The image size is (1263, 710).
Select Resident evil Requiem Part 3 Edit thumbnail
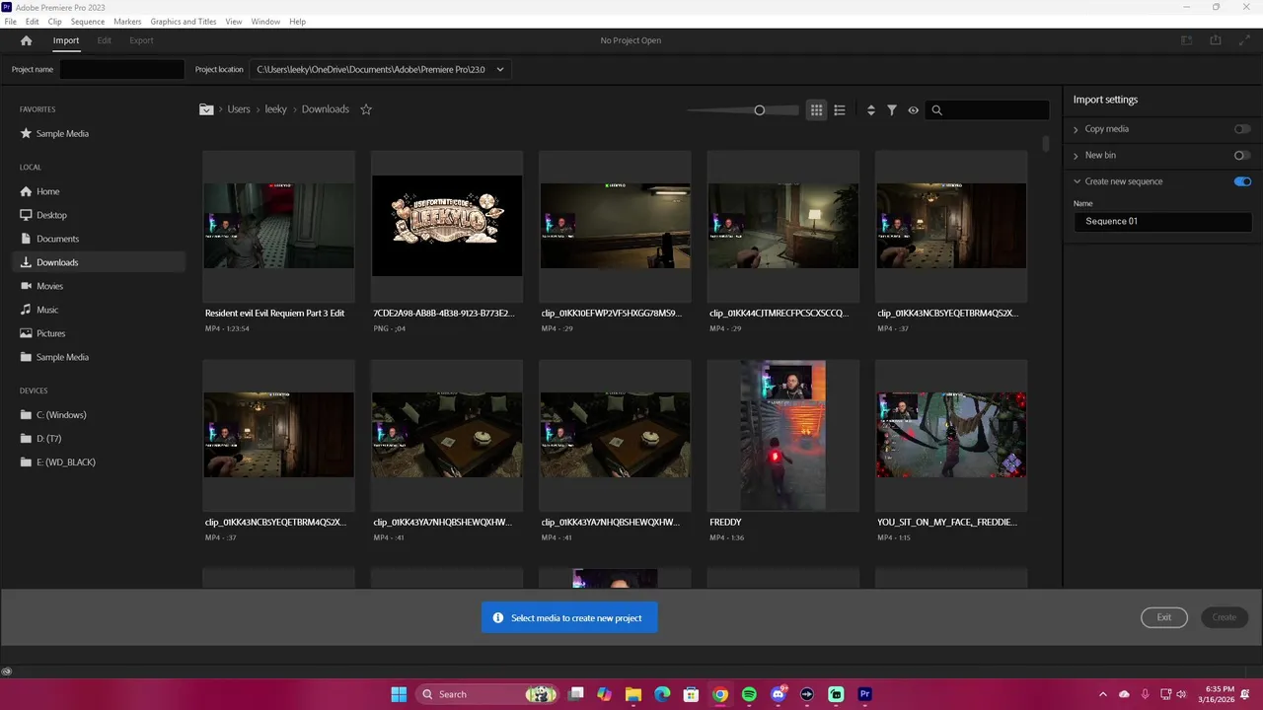[x=278, y=226]
